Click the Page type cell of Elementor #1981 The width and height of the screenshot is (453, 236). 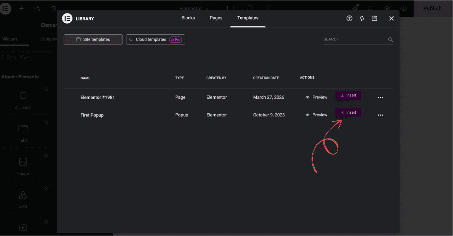point(180,97)
